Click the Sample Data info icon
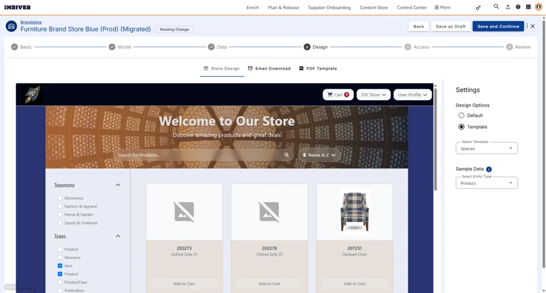This screenshot has height=293, width=546. pos(489,169)
